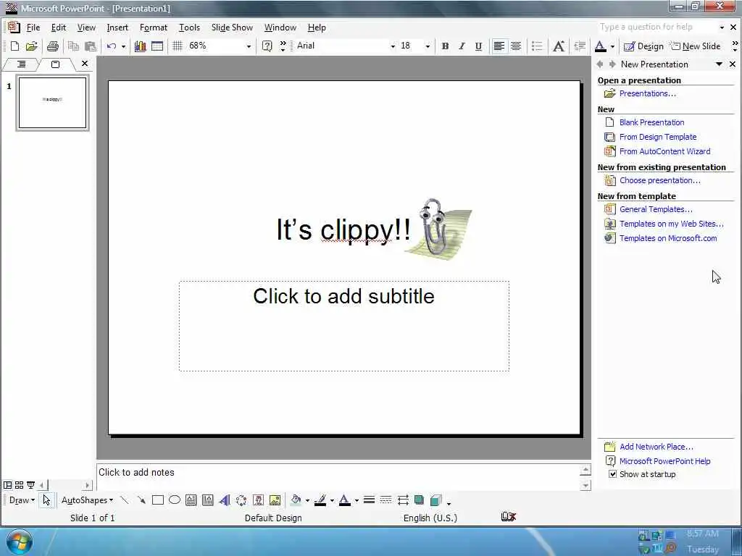Open Line Style options
742x556 pixels.
point(369,500)
